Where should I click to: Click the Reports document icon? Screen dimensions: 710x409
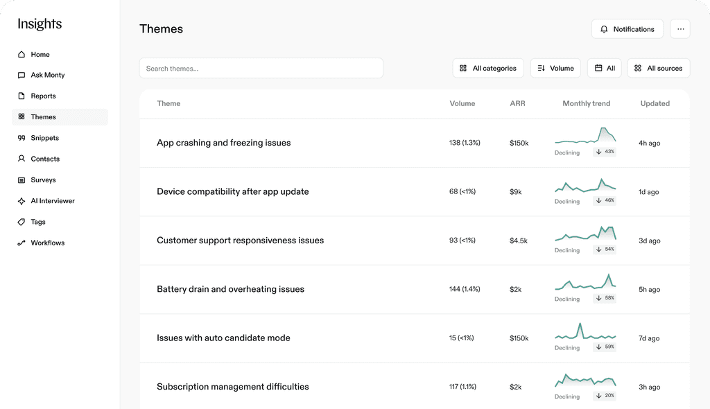pyautogui.click(x=21, y=96)
